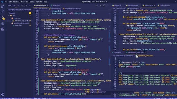This screenshot has height=99, width=177.
Task: Click templates breadcrumb in lower right editor
Action: [x=120, y=56]
